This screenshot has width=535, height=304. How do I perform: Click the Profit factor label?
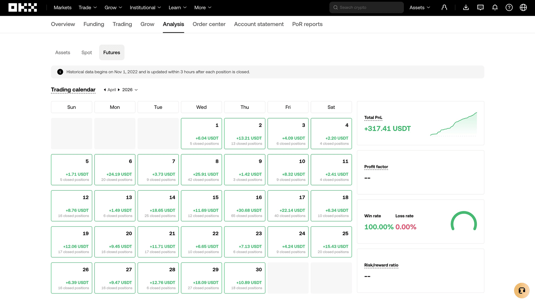point(376,167)
